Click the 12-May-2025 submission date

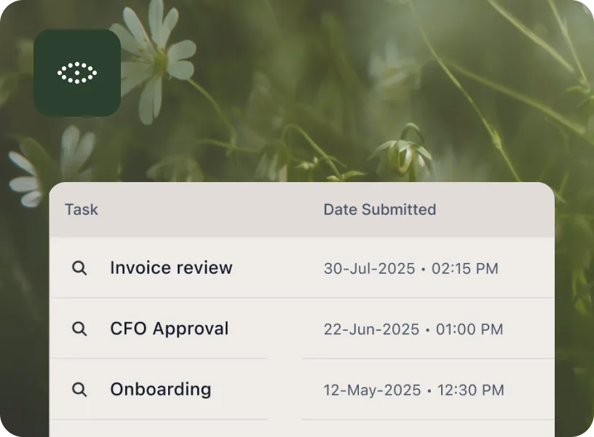[370, 390]
